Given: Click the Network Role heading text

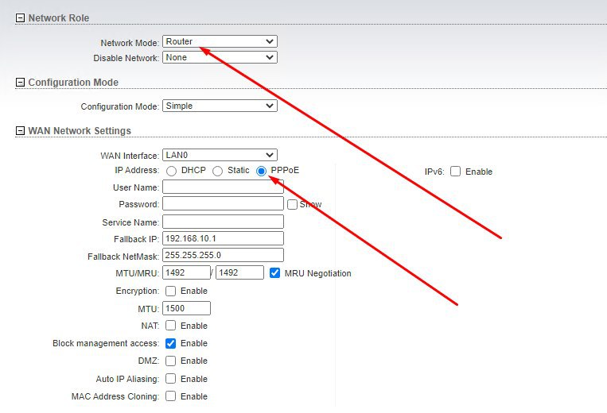Looking at the screenshot, I should coord(58,18).
